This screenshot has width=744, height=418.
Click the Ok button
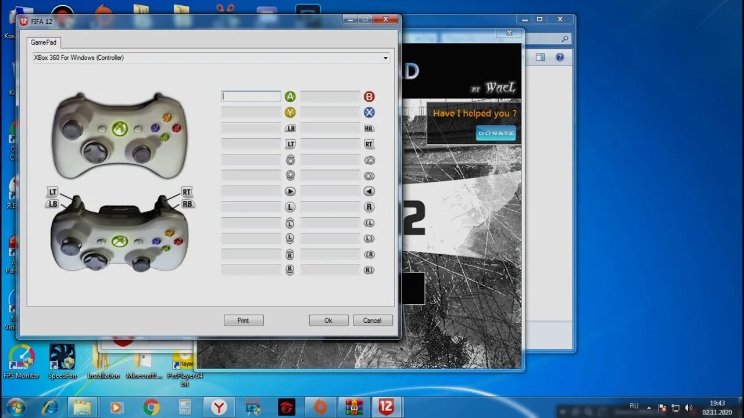[x=328, y=320]
